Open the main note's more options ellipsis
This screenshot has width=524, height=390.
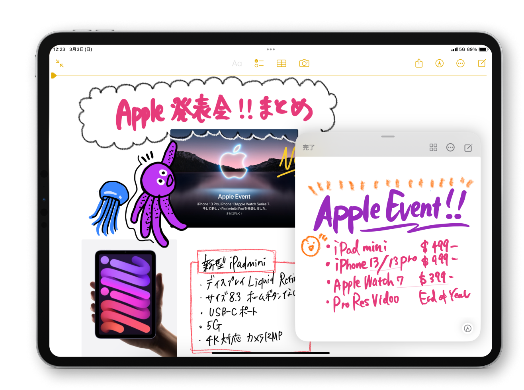click(x=460, y=63)
